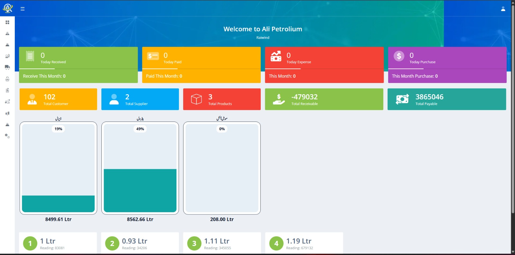
Task: Click the Today Expense label
Action: (299, 62)
